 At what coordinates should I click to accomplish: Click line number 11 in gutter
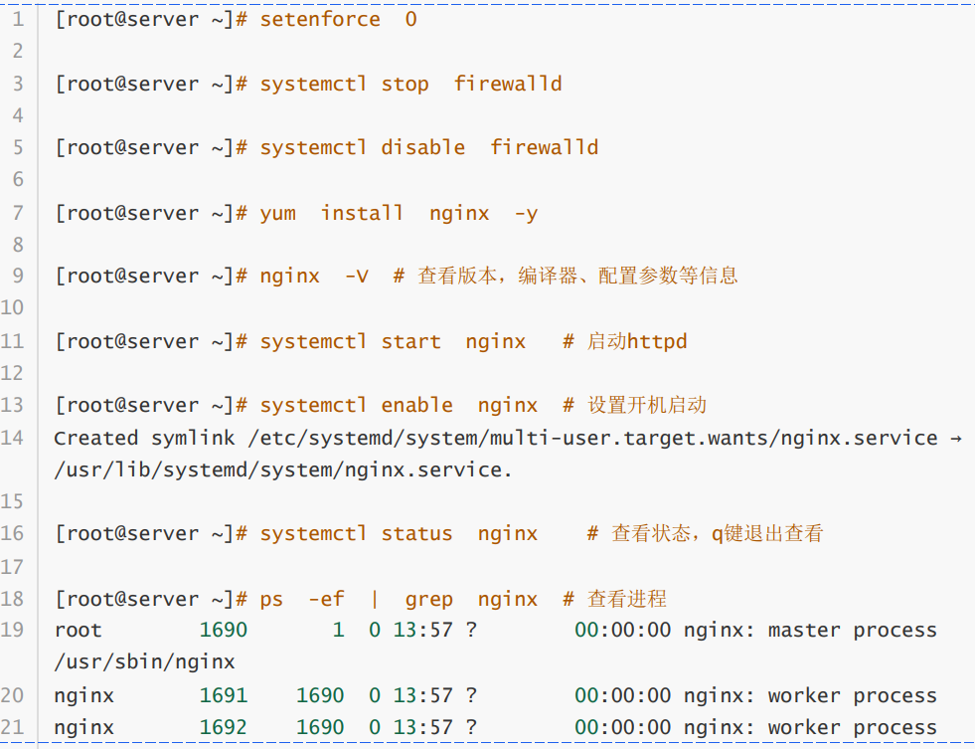[x=13, y=341]
